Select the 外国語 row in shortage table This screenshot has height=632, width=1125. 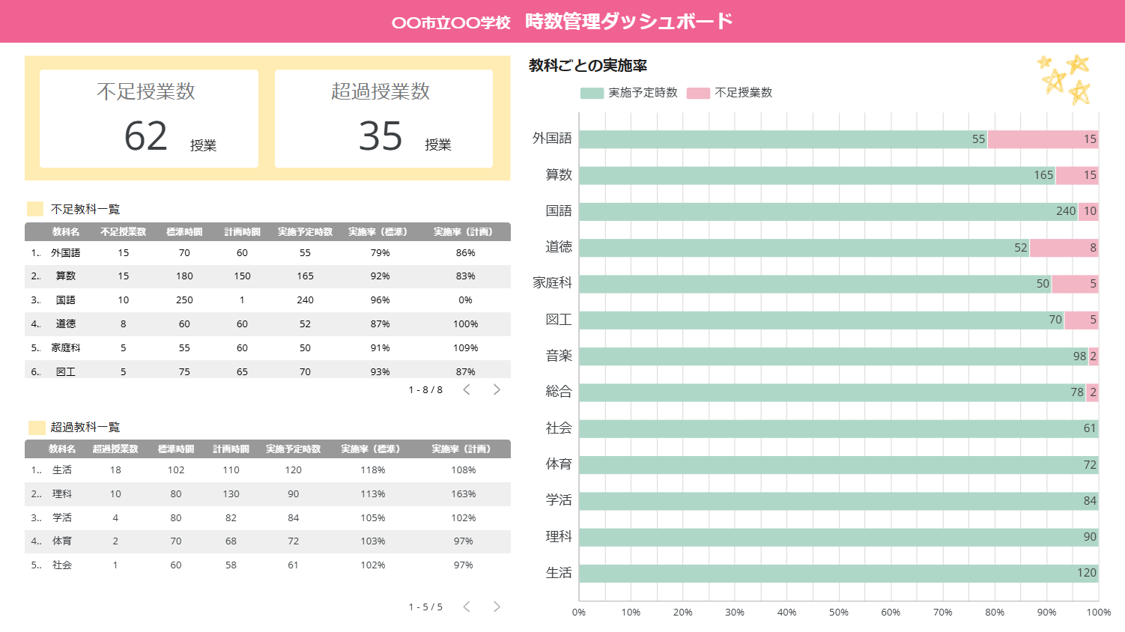tap(267, 253)
